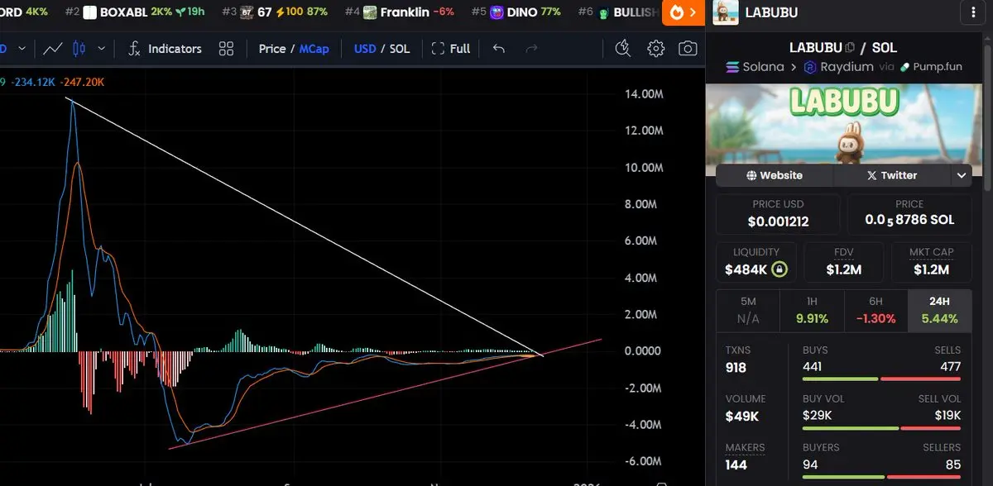Click the indicator value -234.12K
The image size is (993, 486).
(x=33, y=82)
